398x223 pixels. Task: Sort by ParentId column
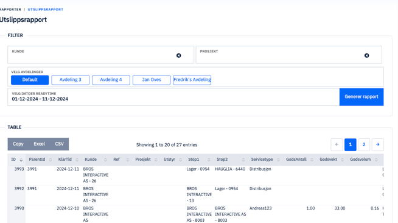[40, 160]
